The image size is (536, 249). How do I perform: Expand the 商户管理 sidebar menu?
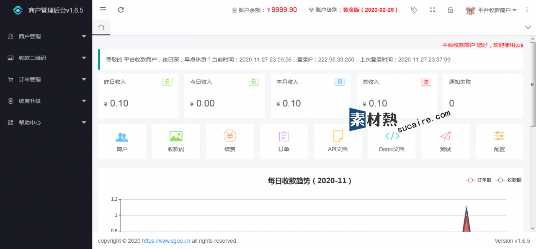point(46,36)
